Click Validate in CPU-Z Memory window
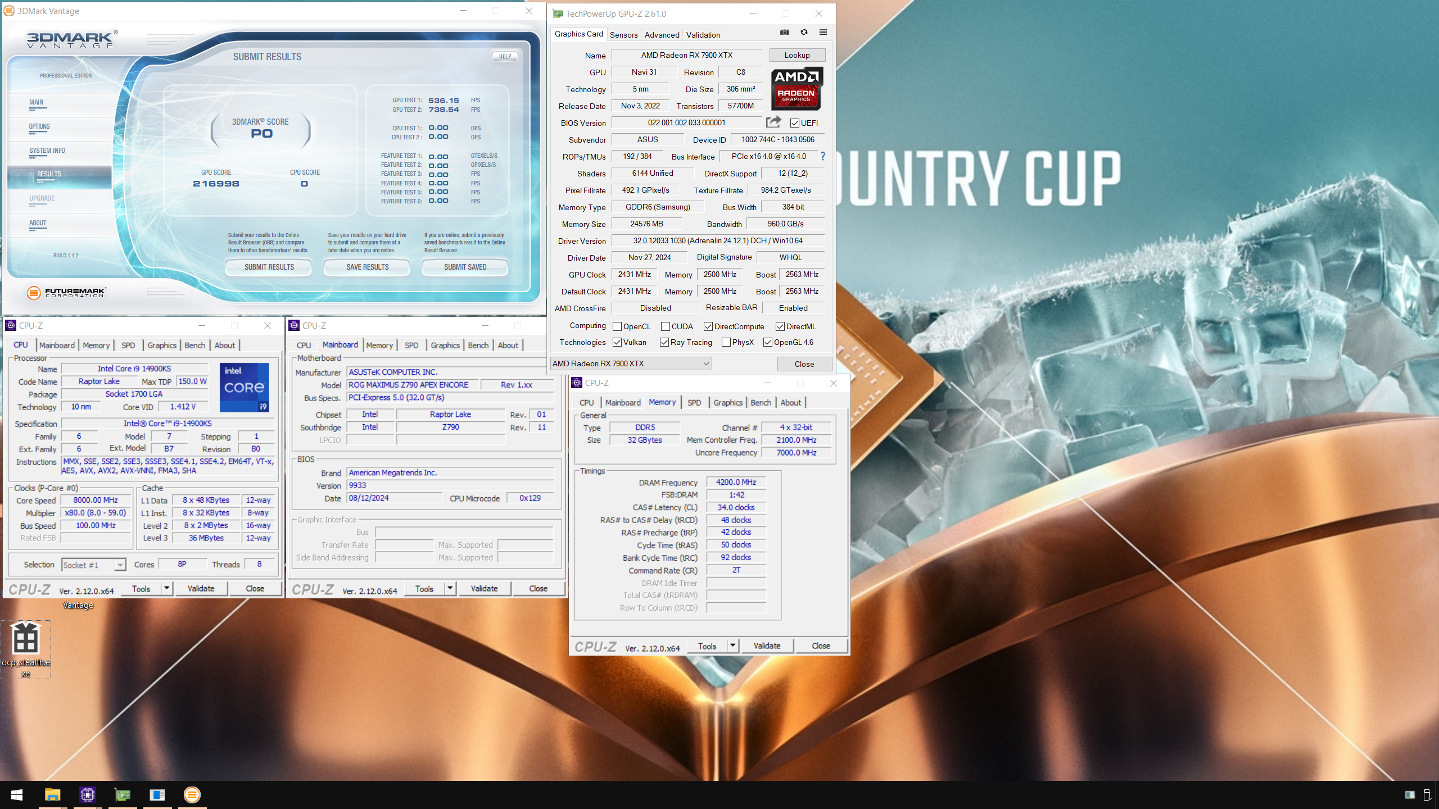The height and width of the screenshot is (809, 1439). pyautogui.click(x=767, y=646)
